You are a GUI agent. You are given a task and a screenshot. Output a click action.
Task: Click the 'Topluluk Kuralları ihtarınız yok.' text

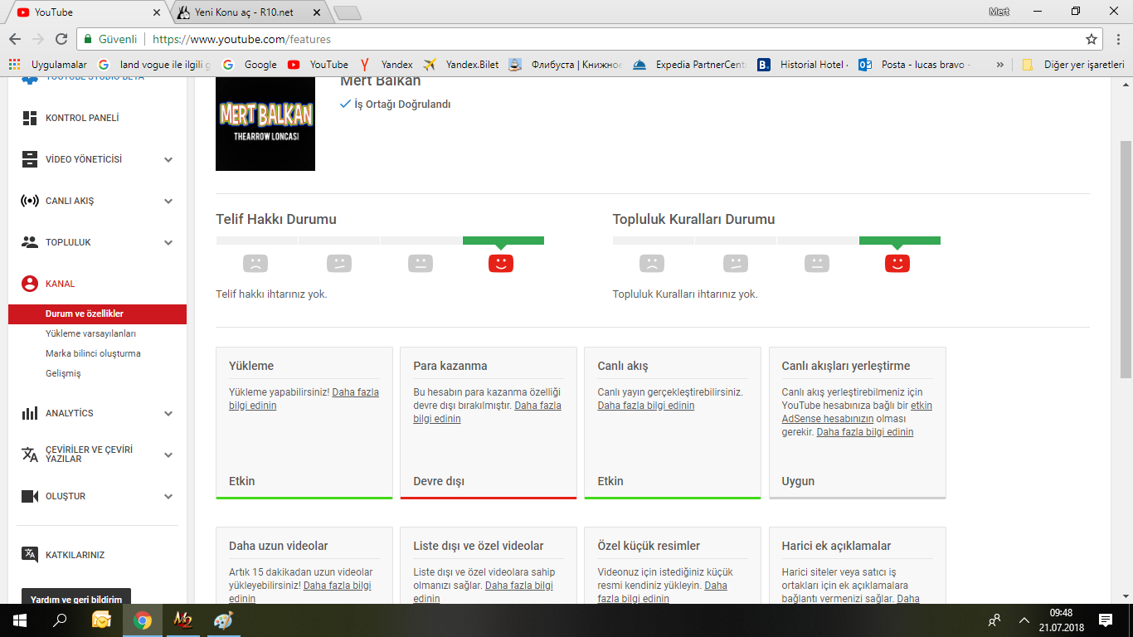point(685,294)
